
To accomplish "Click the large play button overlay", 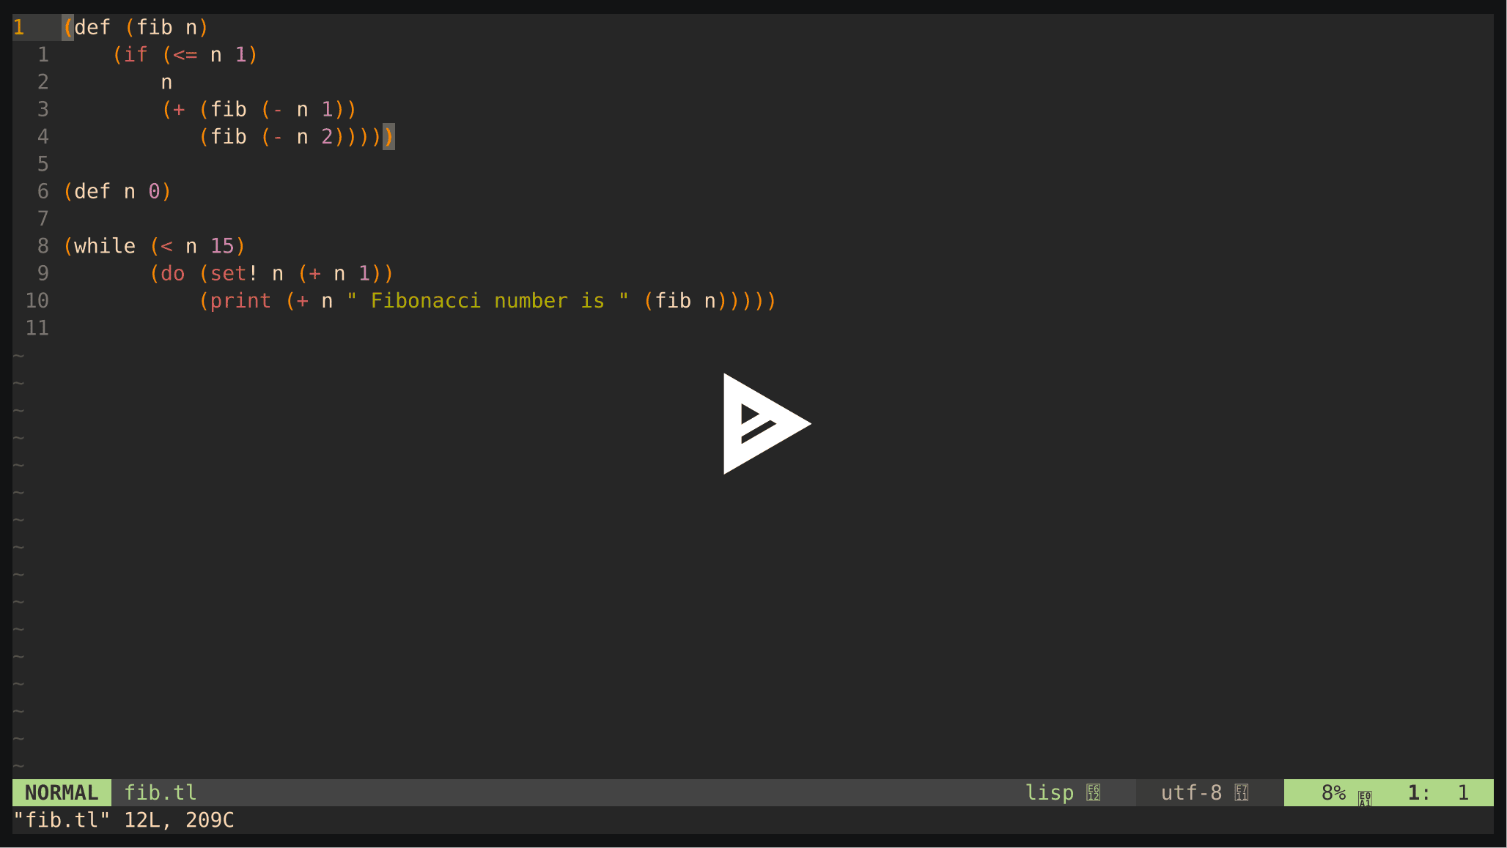I will pyautogui.click(x=767, y=424).
